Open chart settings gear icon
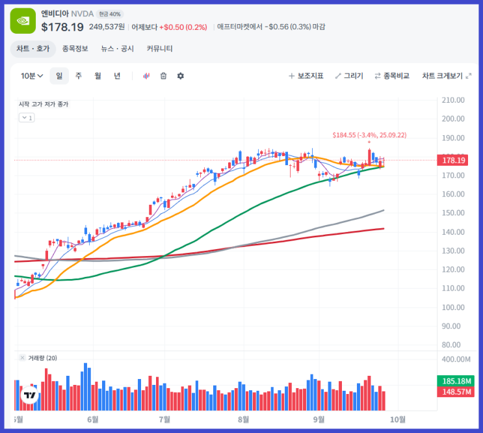 click(181, 76)
